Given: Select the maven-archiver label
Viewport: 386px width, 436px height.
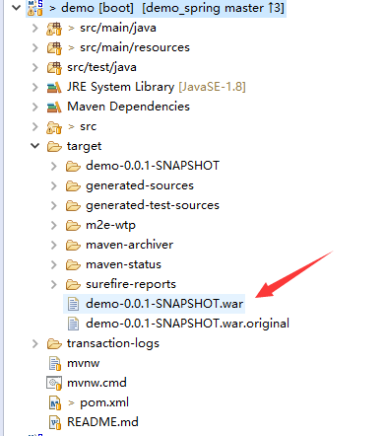Looking at the screenshot, I should point(129,245).
